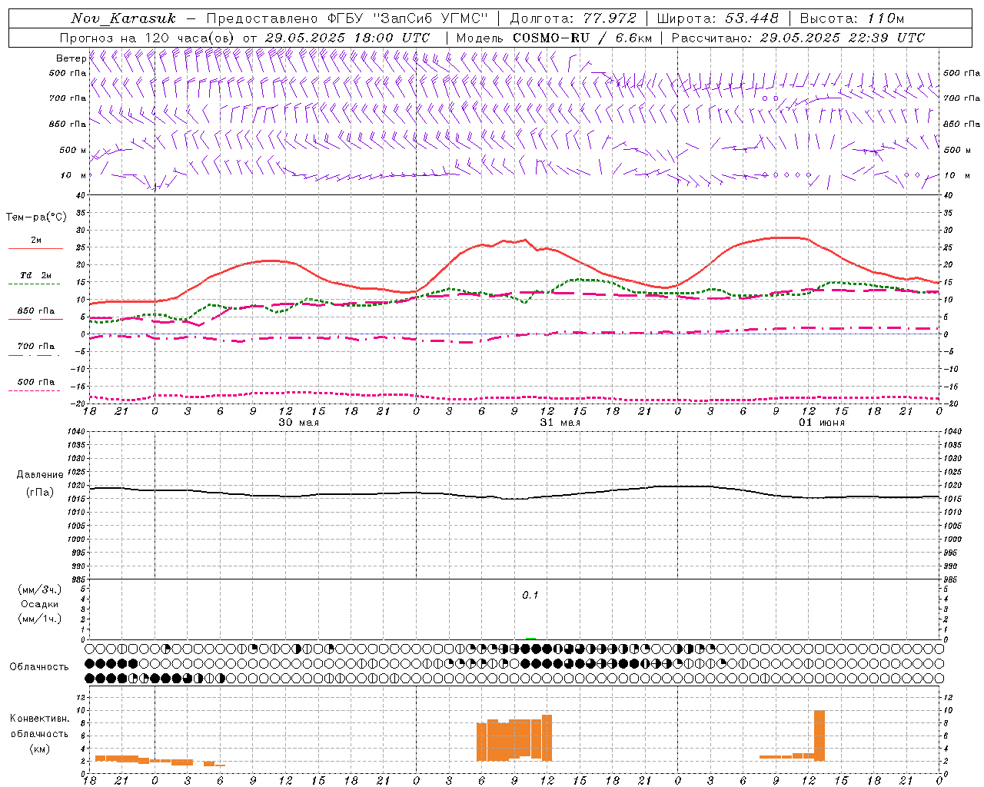Click the first filled cloud circle in middle row
This screenshot has height=787, width=984.
pyautogui.click(x=90, y=663)
